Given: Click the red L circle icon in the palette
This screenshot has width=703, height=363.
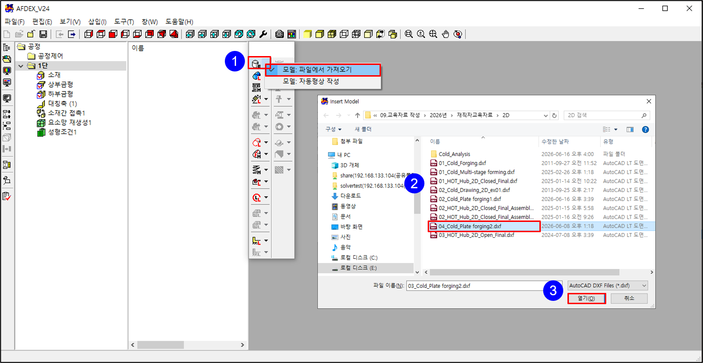Looking at the screenshot, I should [257, 198].
